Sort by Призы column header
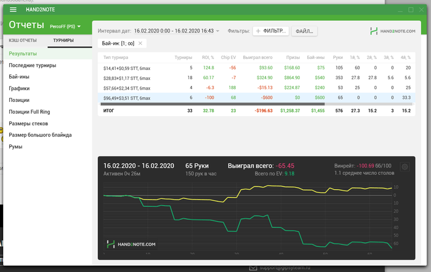This screenshot has height=272, width=431. [293, 58]
